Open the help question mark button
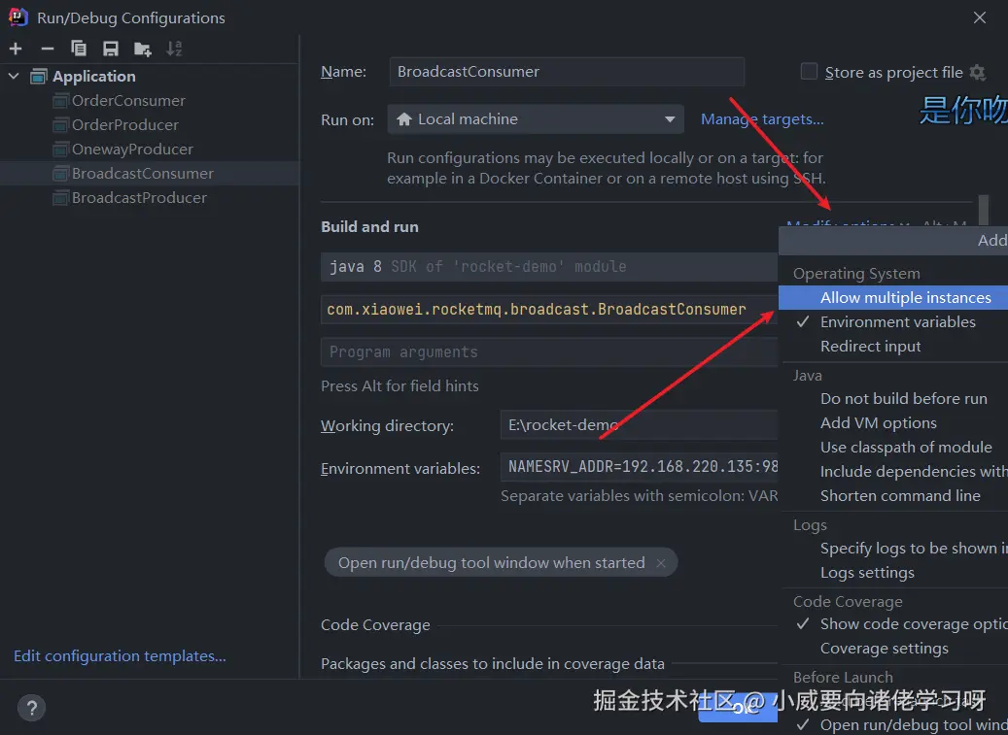Image resolution: width=1008 pixels, height=735 pixels. [31, 708]
